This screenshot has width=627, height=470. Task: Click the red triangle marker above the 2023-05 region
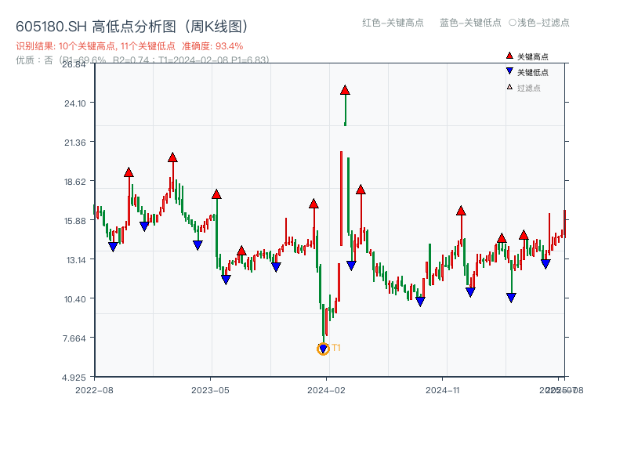click(215, 193)
